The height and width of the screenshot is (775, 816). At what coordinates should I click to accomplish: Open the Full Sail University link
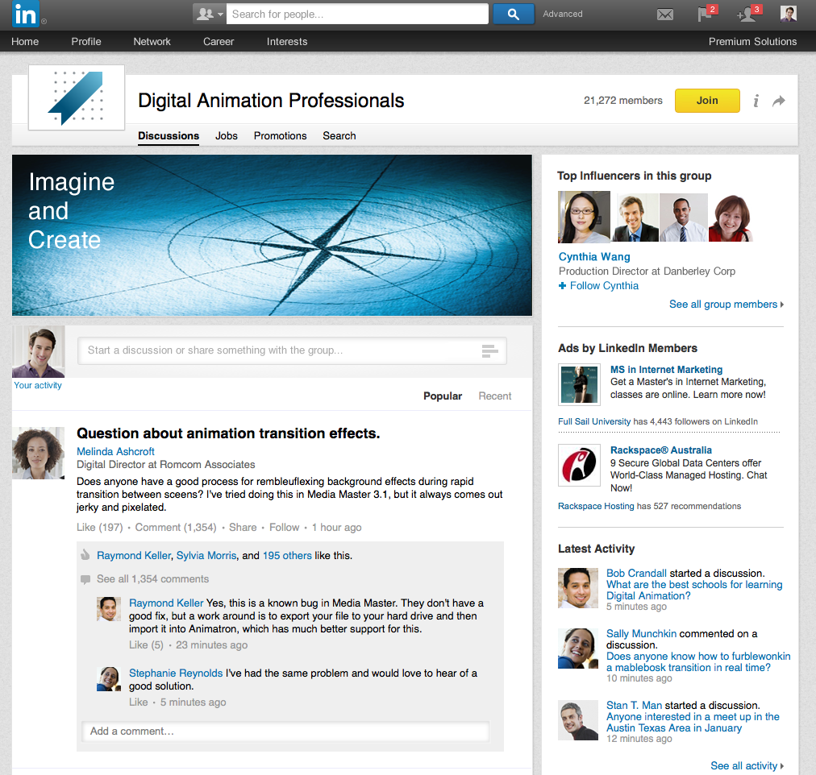pyautogui.click(x=594, y=421)
